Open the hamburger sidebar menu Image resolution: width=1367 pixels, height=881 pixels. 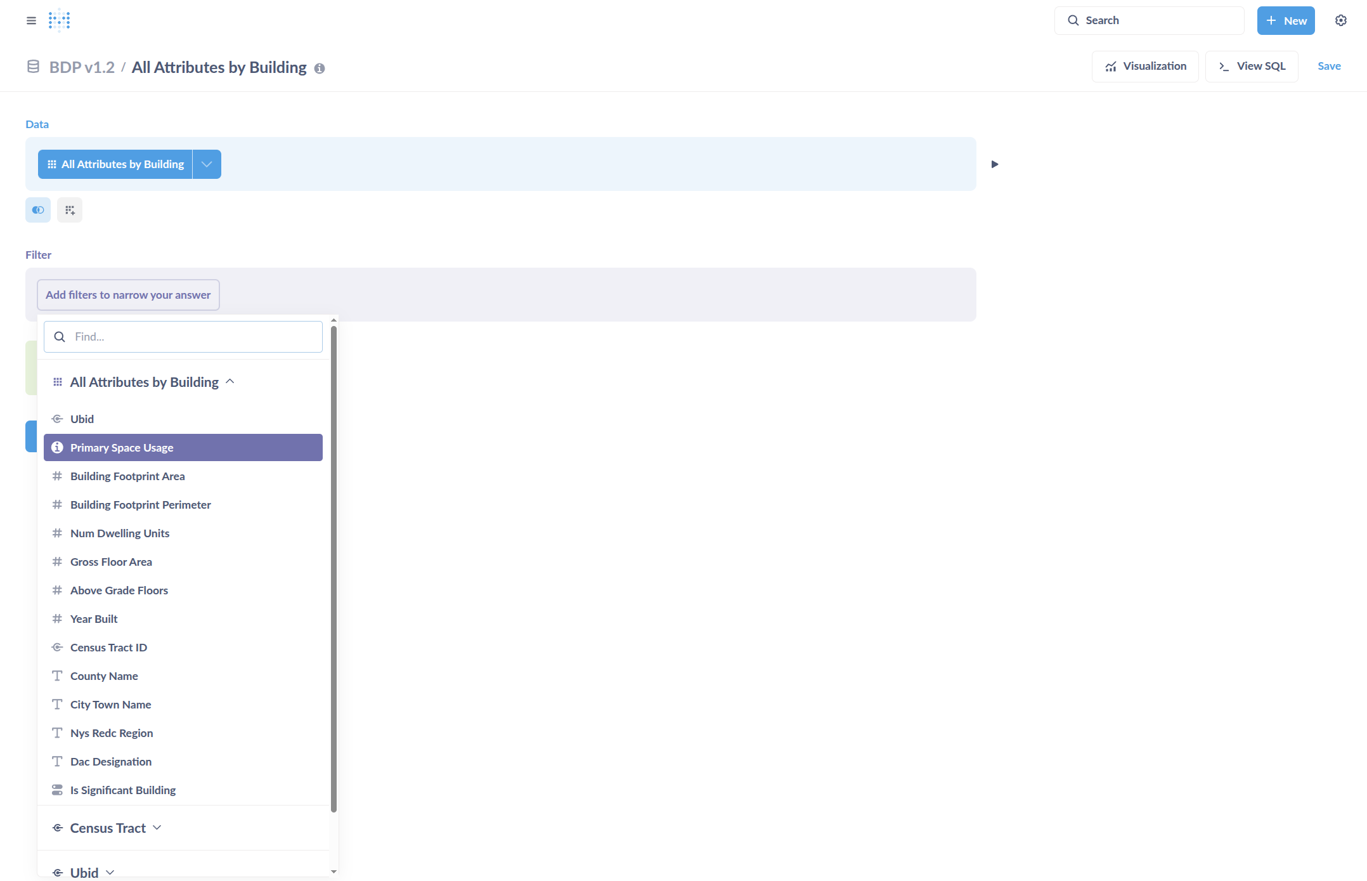click(x=31, y=20)
